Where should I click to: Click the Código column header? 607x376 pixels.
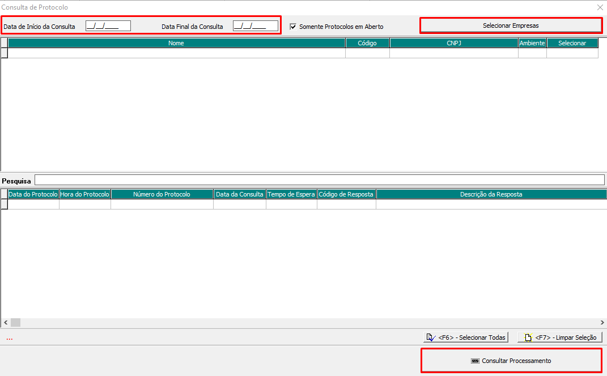pos(367,43)
